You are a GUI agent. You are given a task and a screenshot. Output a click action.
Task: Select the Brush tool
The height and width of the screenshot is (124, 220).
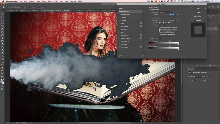(x=2, y=35)
